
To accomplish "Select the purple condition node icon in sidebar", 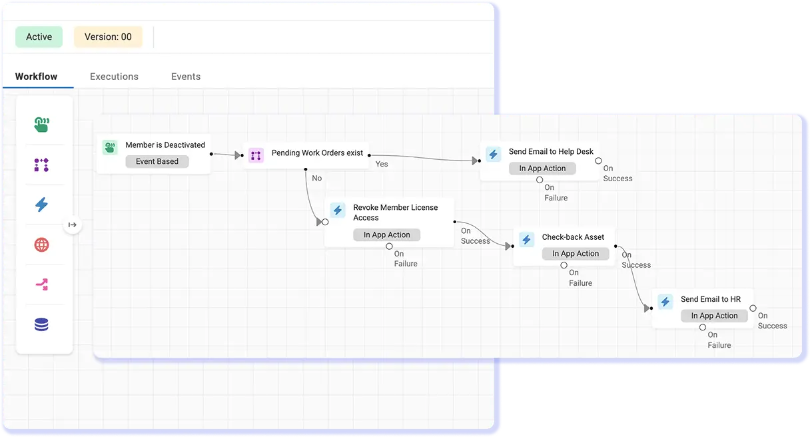I will pyautogui.click(x=41, y=165).
